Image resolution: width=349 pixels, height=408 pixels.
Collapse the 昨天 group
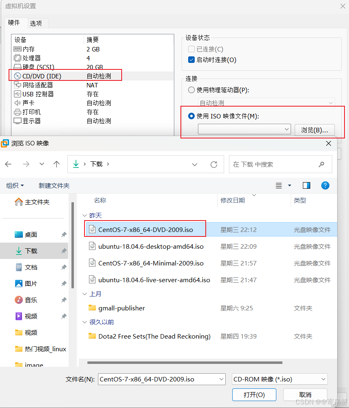84,216
